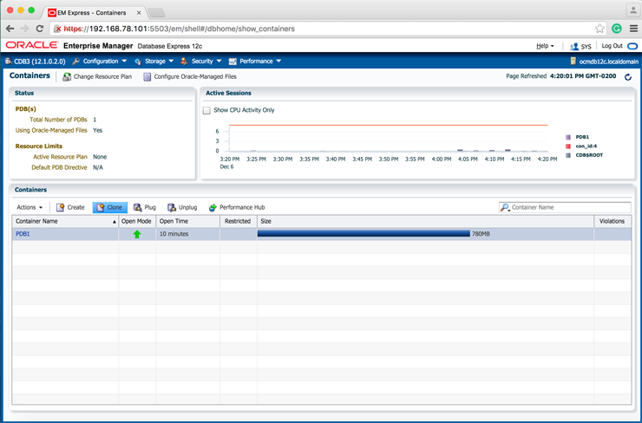Click the SYS user icon

coord(574,46)
